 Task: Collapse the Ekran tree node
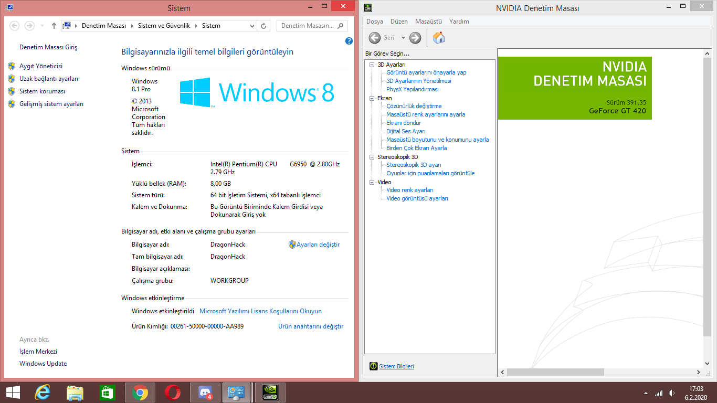click(372, 98)
